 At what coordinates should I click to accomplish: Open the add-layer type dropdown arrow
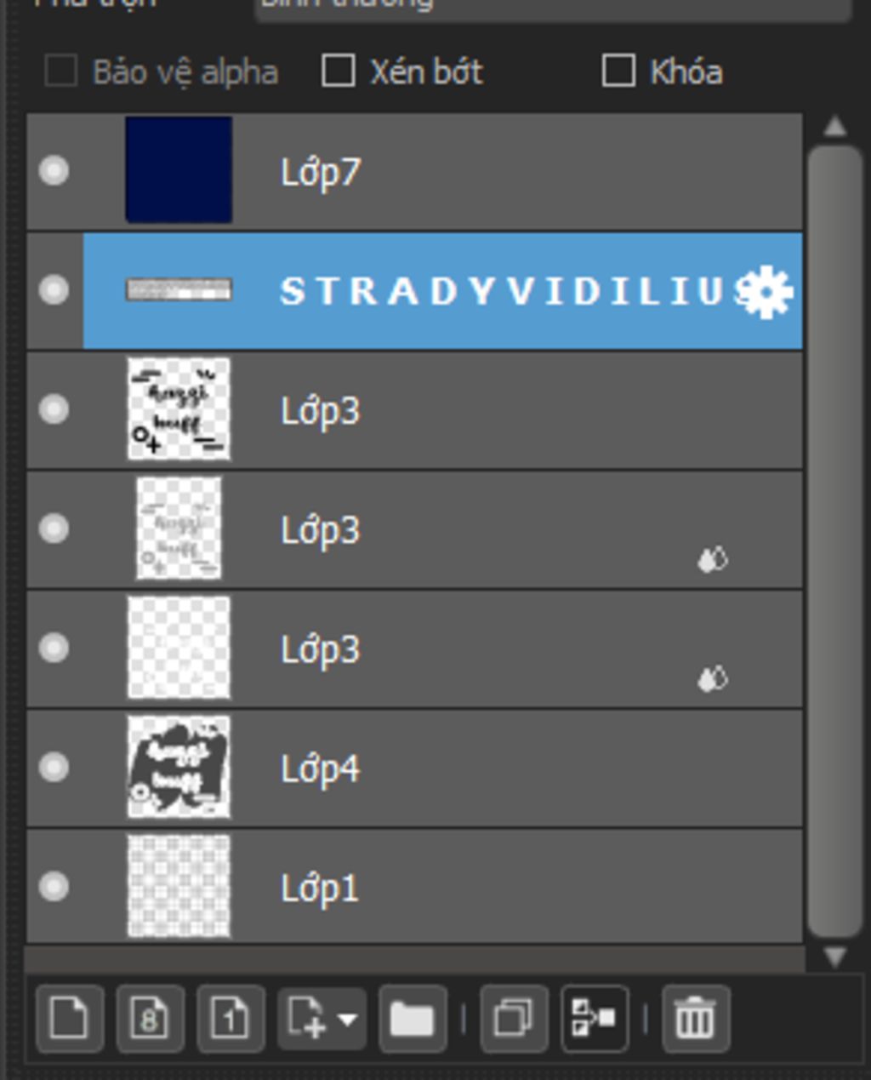coord(347,1019)
